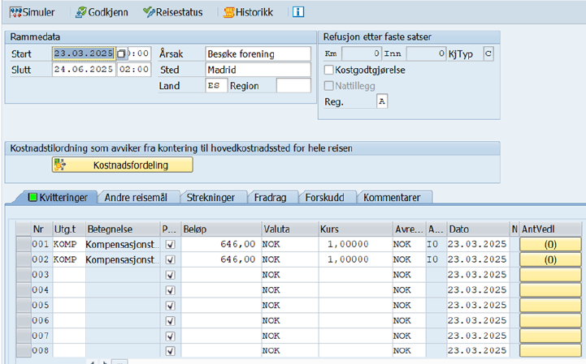Viewport: 586px width, 364px height.
Task: Toggle the checkbox in receipt row 002
Action: [x=170, y=260]
